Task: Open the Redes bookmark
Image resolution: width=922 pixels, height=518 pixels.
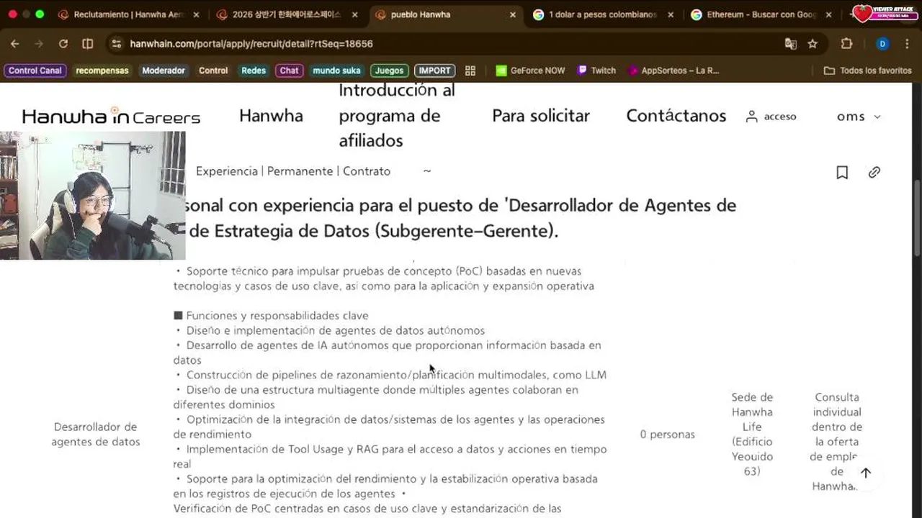Action: [x=254, y=71]
